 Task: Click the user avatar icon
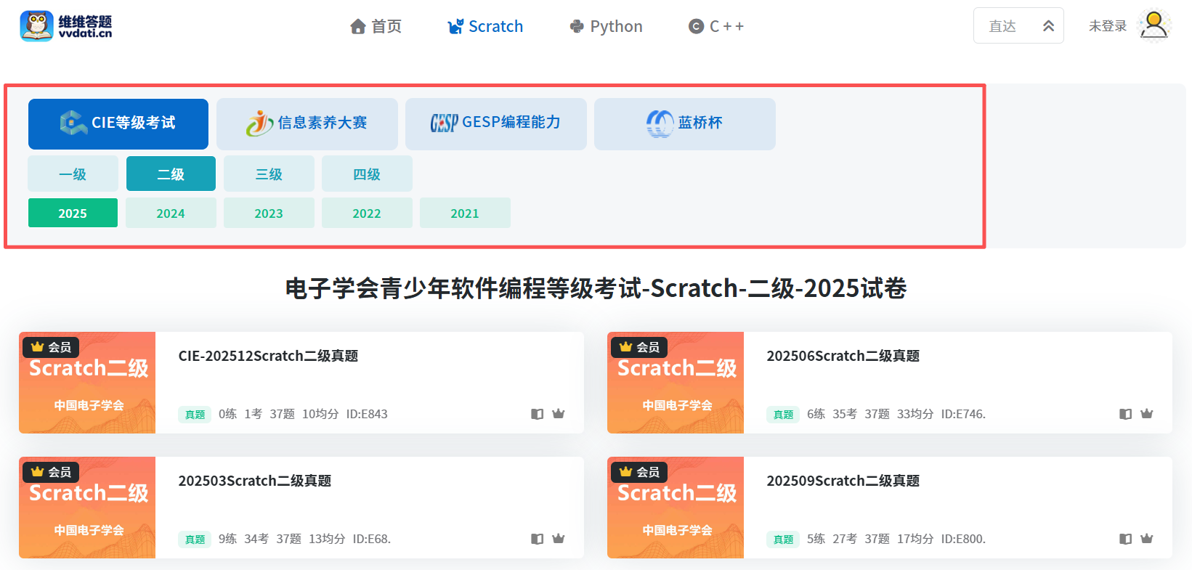point(1154,26)
